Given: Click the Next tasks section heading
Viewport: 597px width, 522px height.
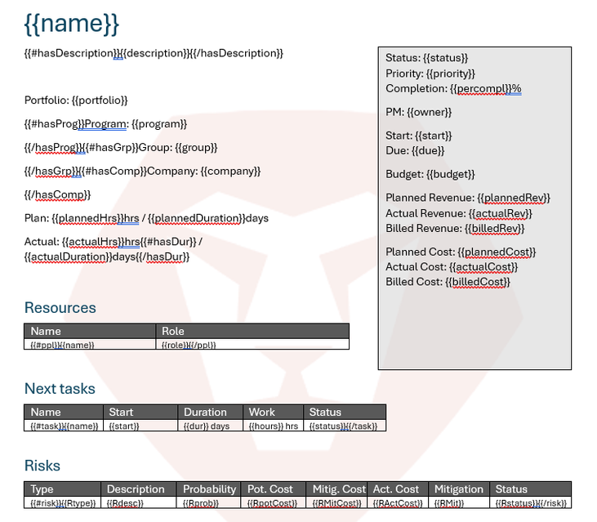Looking at the screenshot, I should click(60, 389).
